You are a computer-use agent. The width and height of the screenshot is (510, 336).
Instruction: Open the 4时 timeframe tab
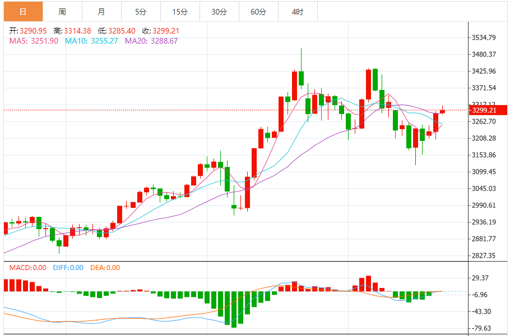298,12
